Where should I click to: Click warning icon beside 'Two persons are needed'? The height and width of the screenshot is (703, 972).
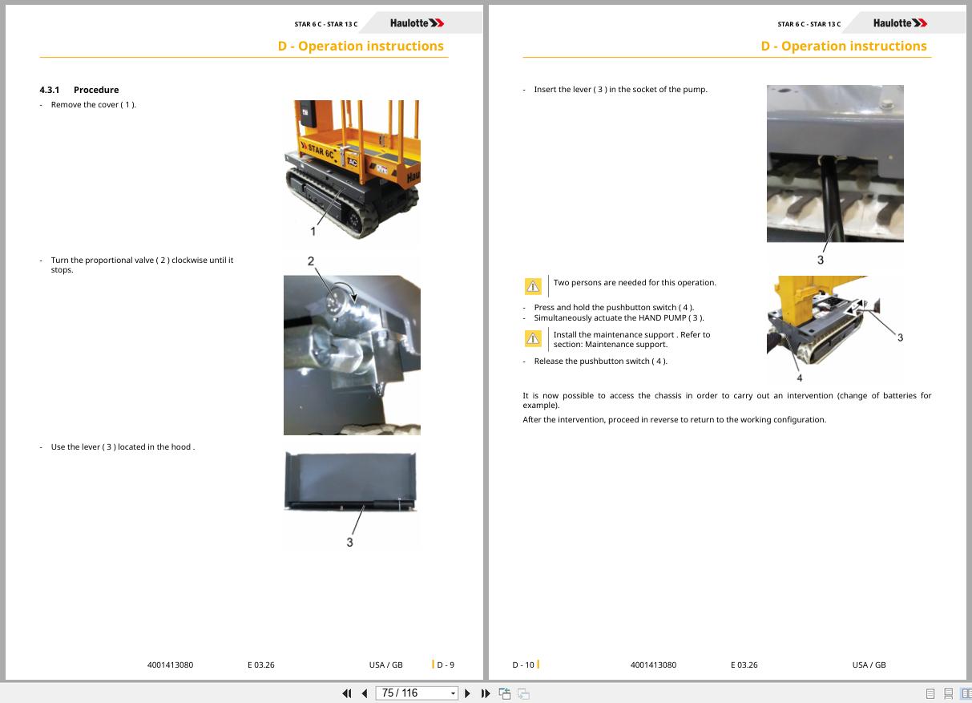pyautogui.click(x=533, y=286)
